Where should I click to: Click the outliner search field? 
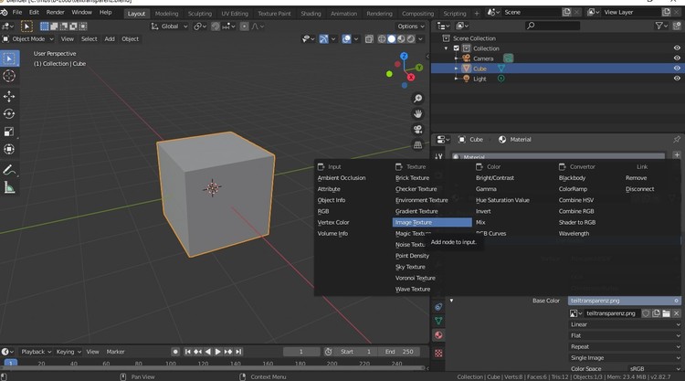point(552,26)
